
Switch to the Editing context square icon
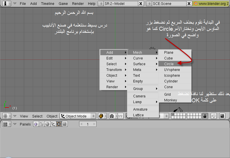[59, 124]
